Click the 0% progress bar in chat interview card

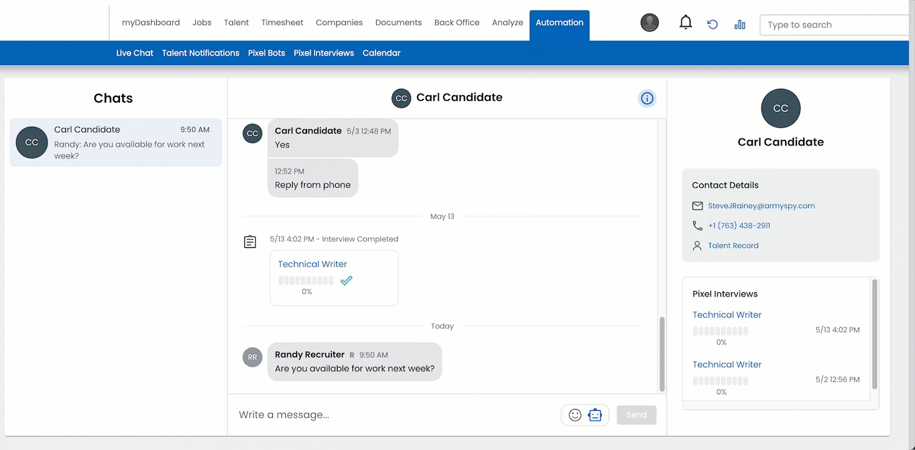306,280
